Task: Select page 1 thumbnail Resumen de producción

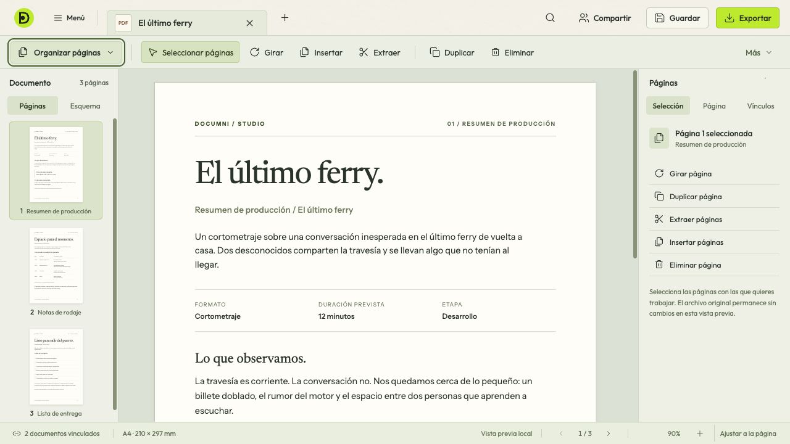Action: tap(56, 170)
